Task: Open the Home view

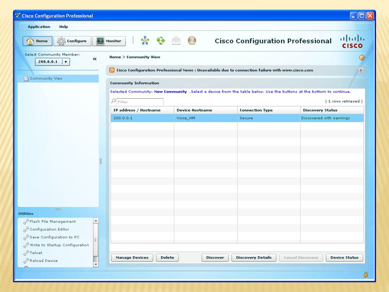Action: [x=37, y=41]
